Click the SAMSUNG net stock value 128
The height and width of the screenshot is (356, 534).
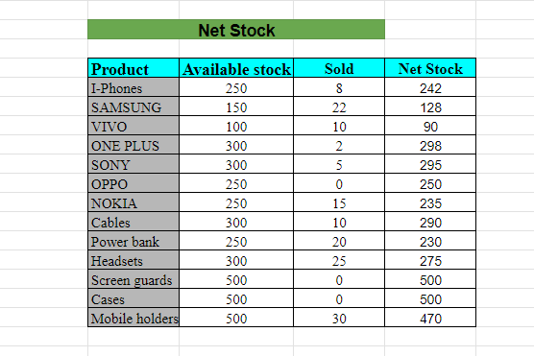pos(430,107)
